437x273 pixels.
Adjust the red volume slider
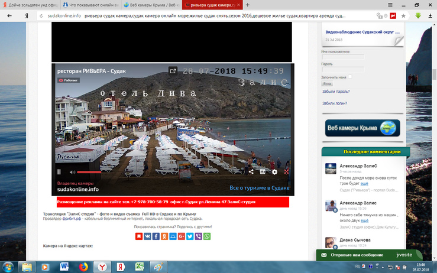pyautogui.click(x=89, y=172)
